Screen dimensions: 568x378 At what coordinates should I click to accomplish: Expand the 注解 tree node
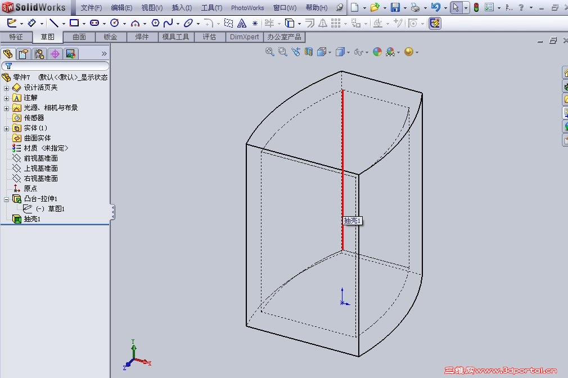[6, 98]
